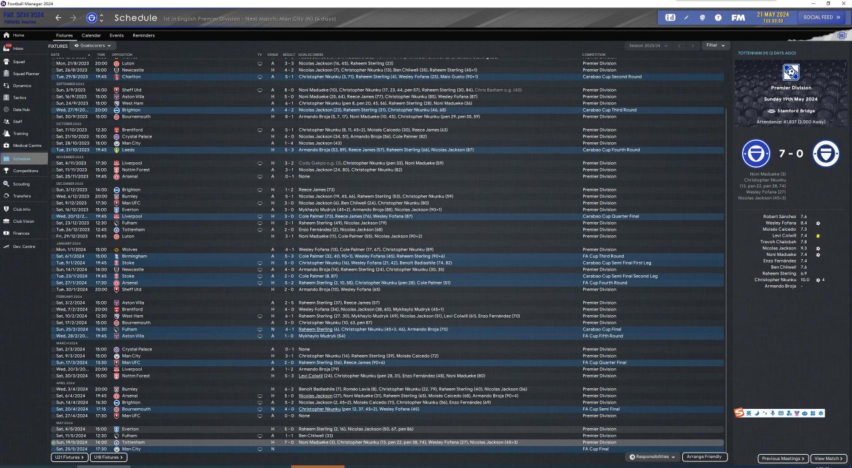Select the Tottenham 7 - 0 fixture row
Viewport: 852px width, 468px height.
pos(388,442)
